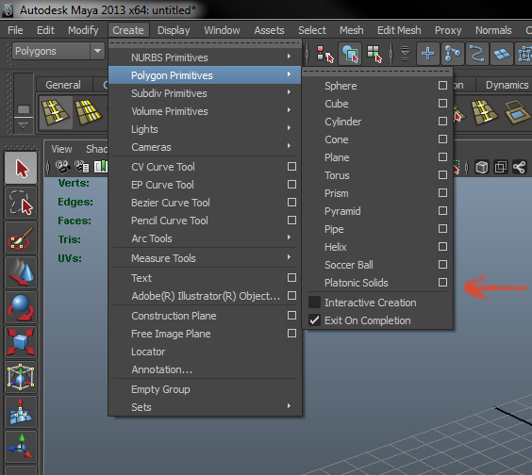Create a polygon Helix
532x475 pixels.
click(x=335, y=247)
